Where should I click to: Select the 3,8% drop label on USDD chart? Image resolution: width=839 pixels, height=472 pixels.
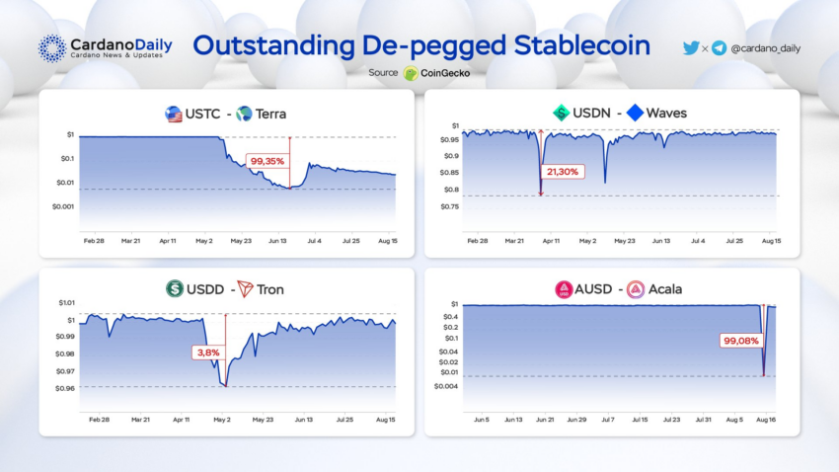tap(208, 353)
